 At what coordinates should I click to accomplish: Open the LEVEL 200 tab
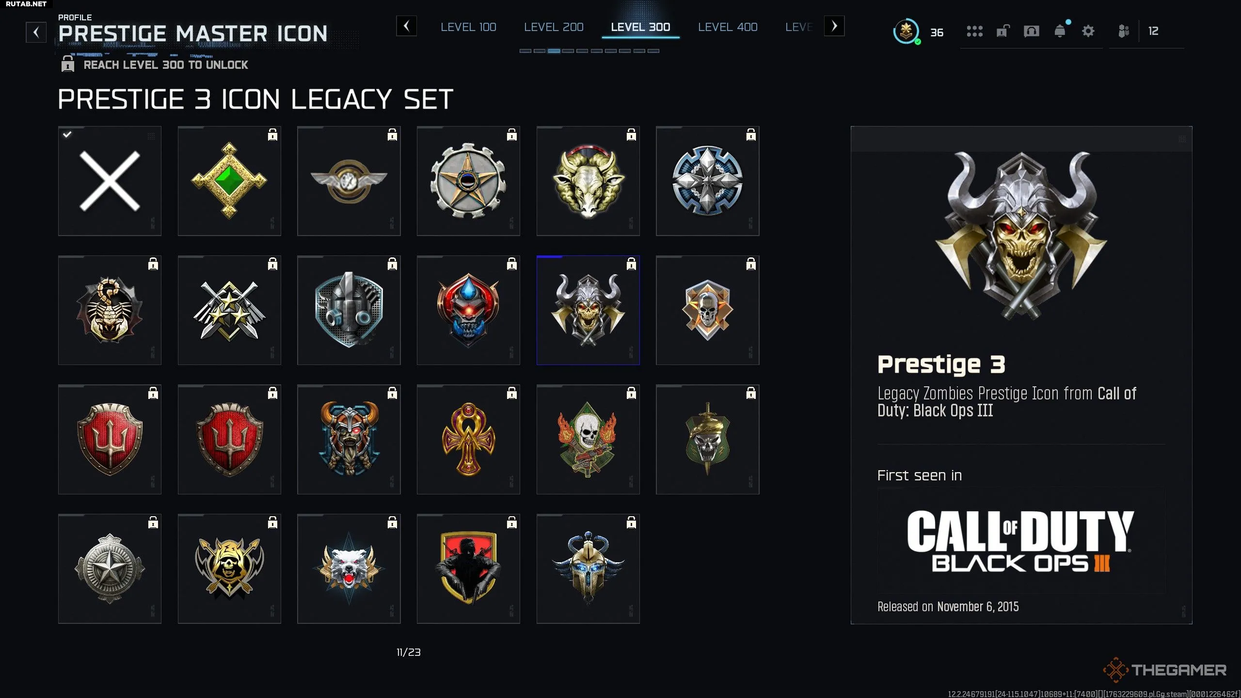tap(554, 27)
